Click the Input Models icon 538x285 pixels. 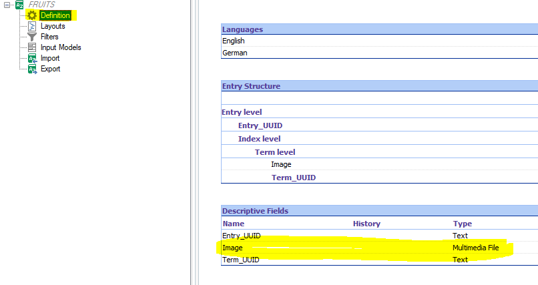coord(31,47)
